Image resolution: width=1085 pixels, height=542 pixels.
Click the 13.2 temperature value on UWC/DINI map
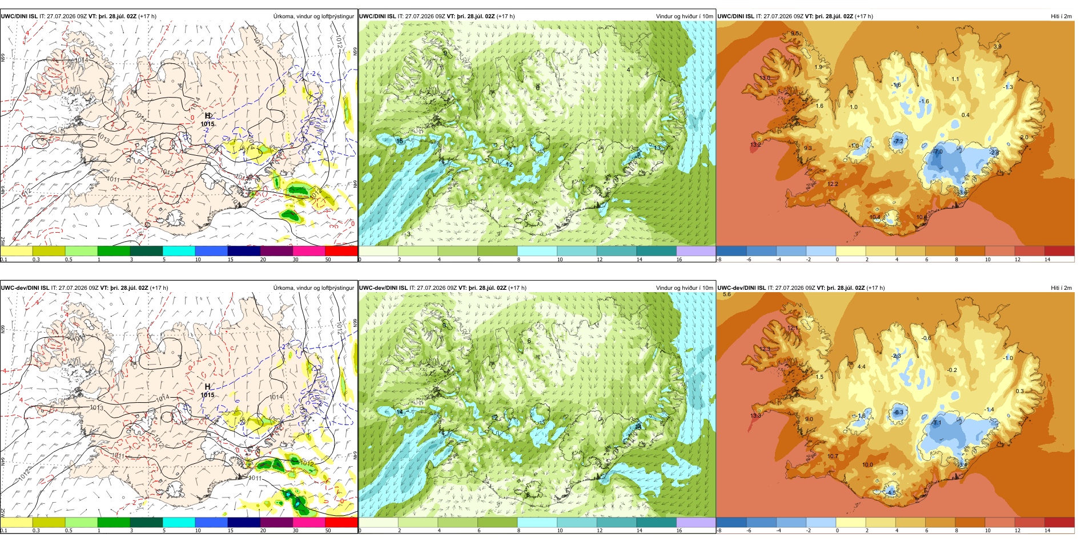tap(756, 145)
